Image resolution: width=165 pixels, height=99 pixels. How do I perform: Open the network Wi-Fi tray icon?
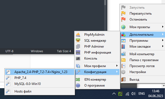[127, 94]
